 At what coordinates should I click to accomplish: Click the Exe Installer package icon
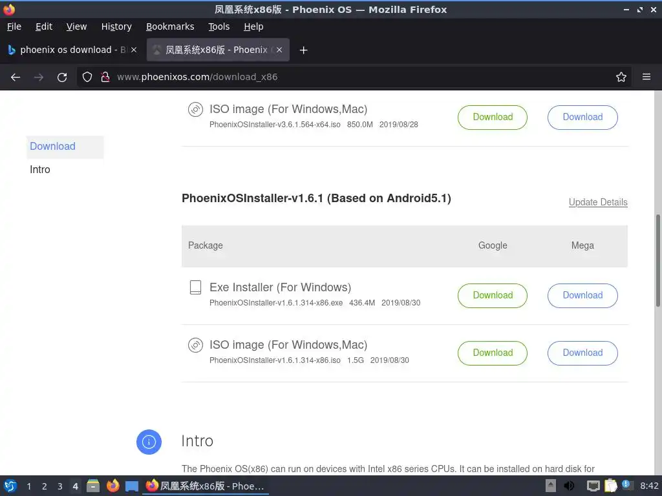click(195, 287)
